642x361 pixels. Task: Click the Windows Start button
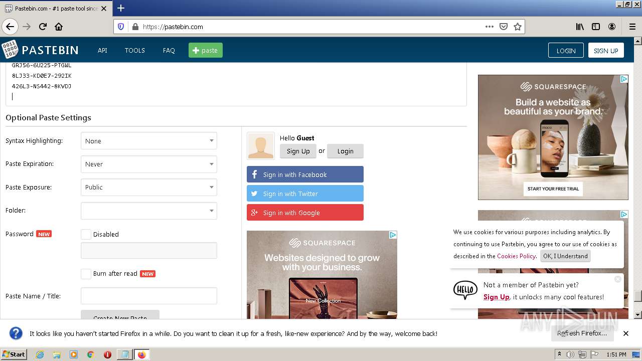tap(14, 354)
